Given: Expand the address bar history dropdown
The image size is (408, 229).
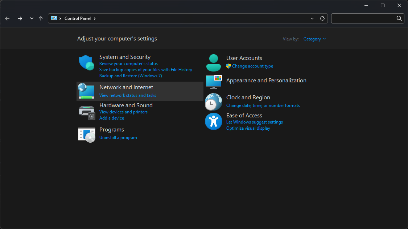Looking at the screenshot, I should tap(312, 18).
